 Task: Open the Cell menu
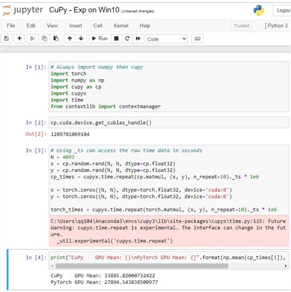98,26
